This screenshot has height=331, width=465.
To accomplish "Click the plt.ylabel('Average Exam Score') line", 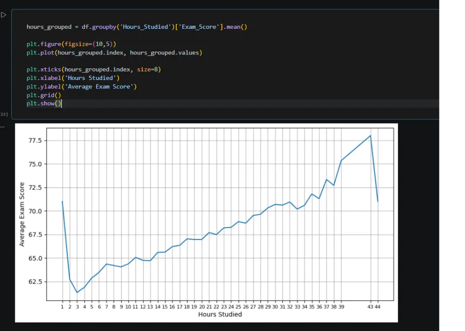I will pos(81,86).
